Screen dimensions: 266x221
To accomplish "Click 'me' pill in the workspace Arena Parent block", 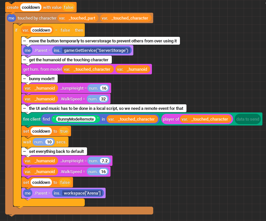I will 28,193.
